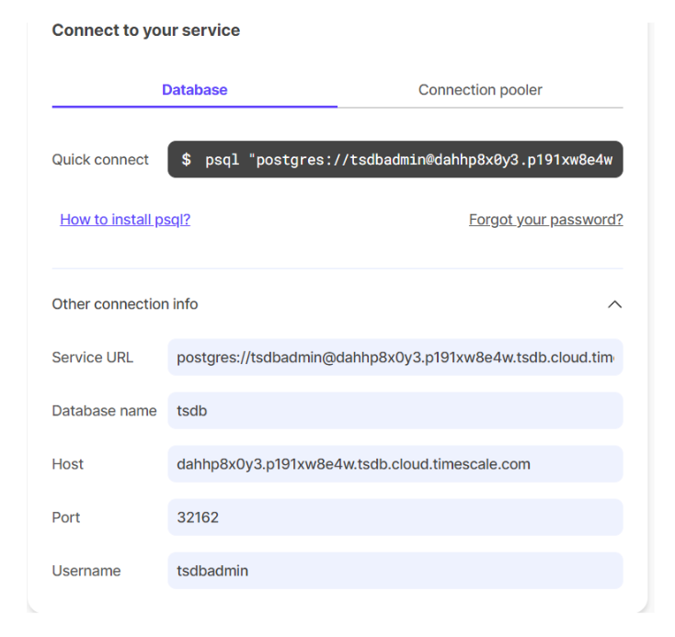Click the Username label text
The height and width of the screenshot is (637, 675).
click(86, 571)
